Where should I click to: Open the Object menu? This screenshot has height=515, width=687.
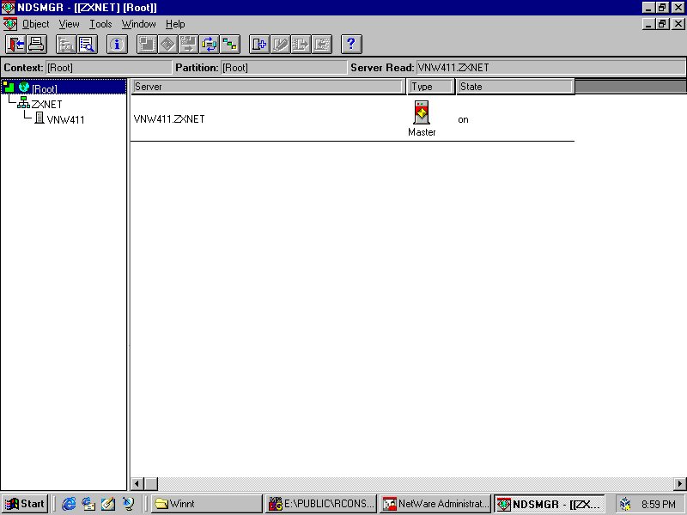click(35, 24)
